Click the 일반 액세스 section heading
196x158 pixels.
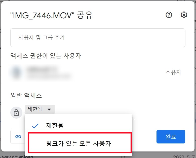pos(26,96)
